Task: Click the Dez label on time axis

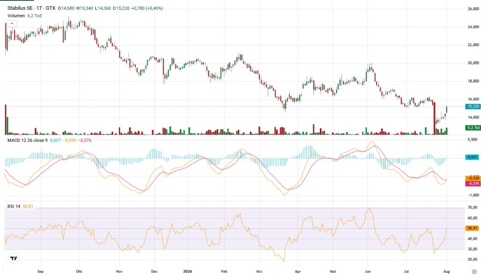Action: pyautogui.click(x=154, y=271)
